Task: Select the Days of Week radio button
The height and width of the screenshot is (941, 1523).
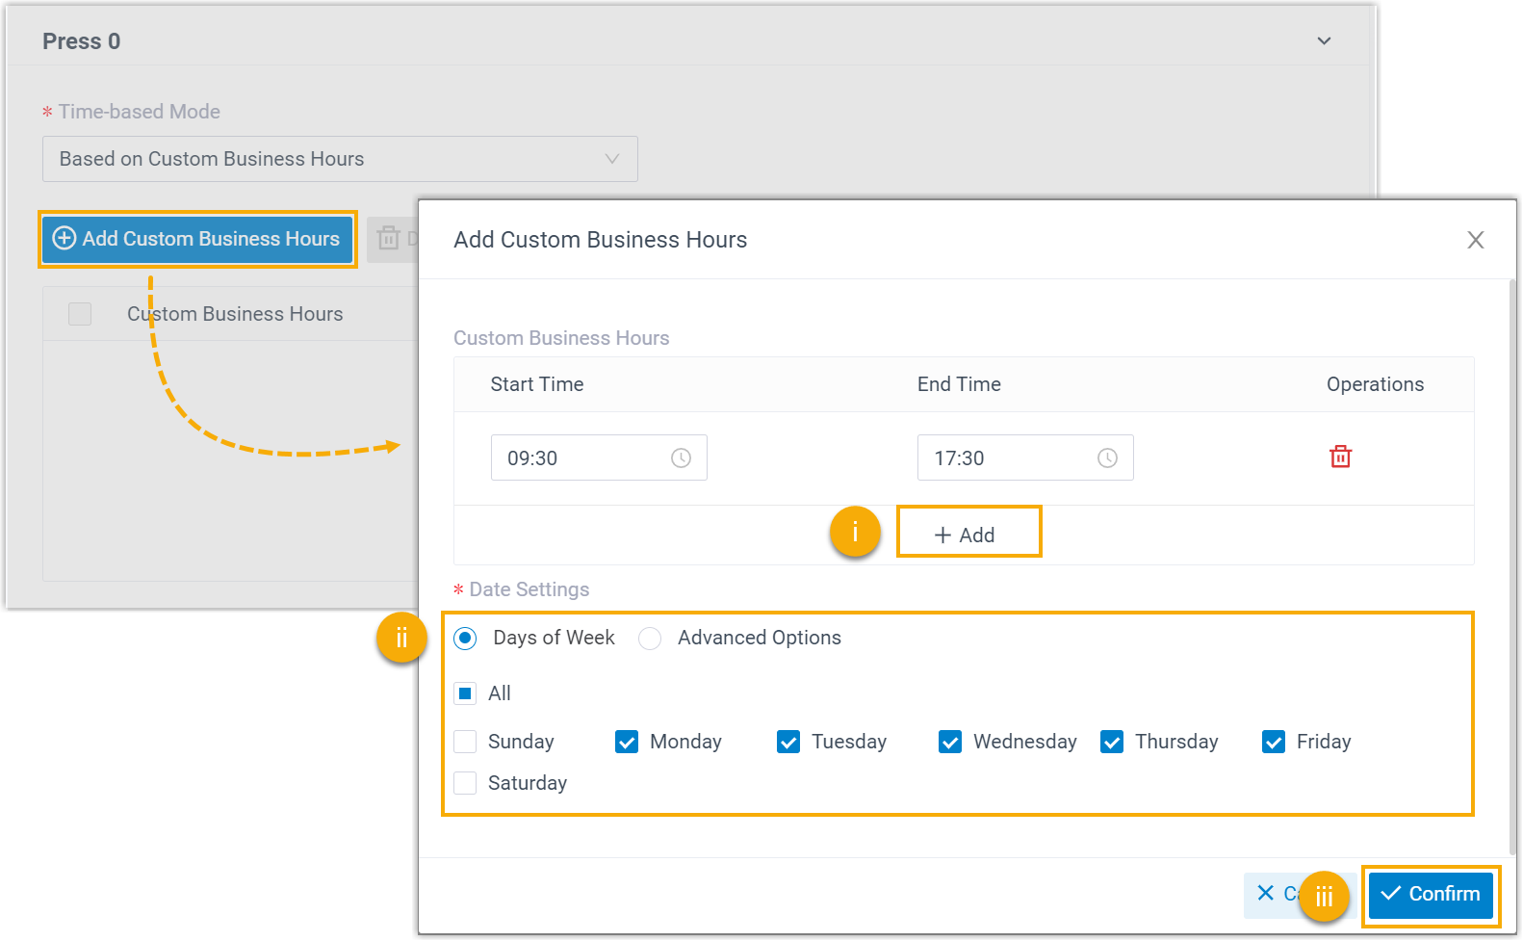Action: click(465, 639)
